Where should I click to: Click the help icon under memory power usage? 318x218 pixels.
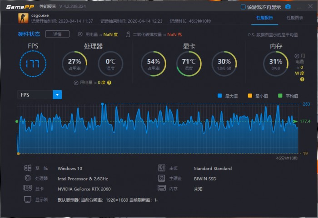(302, 79)
